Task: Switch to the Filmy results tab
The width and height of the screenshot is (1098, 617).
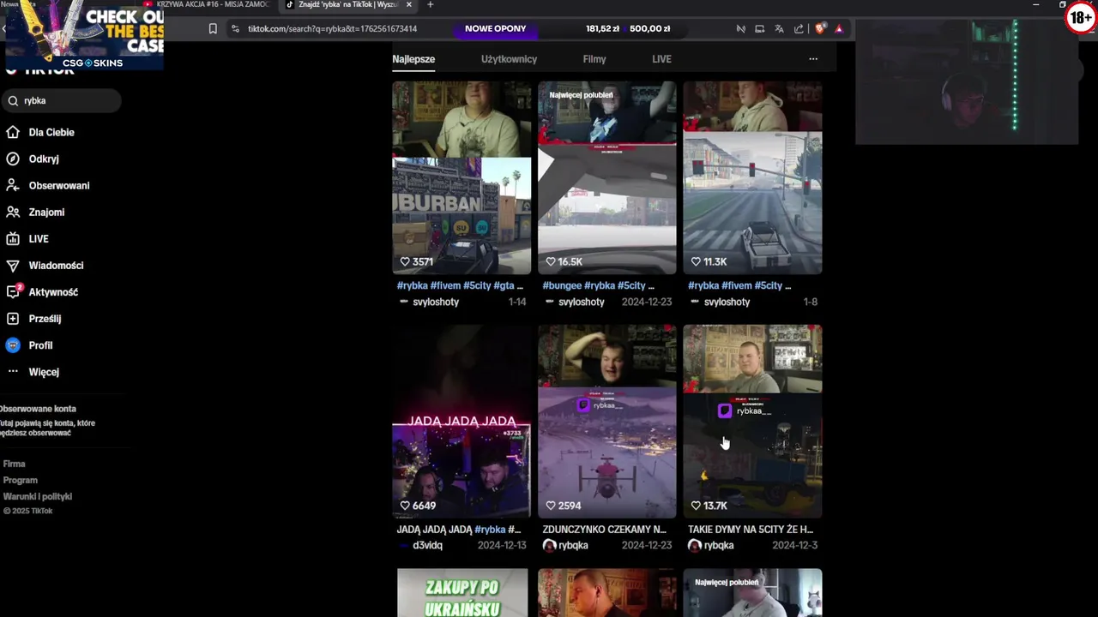Action: (594, 59)
